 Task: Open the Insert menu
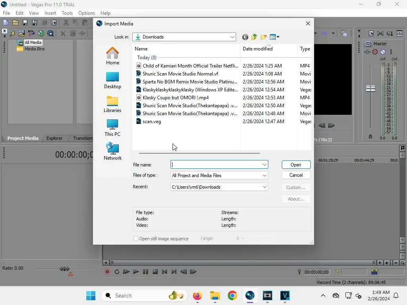(50, 13)
